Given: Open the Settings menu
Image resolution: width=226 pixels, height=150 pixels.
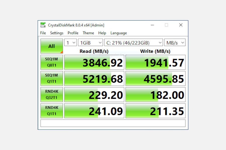Looking at the screenshot, I should [x=57, y=33].
